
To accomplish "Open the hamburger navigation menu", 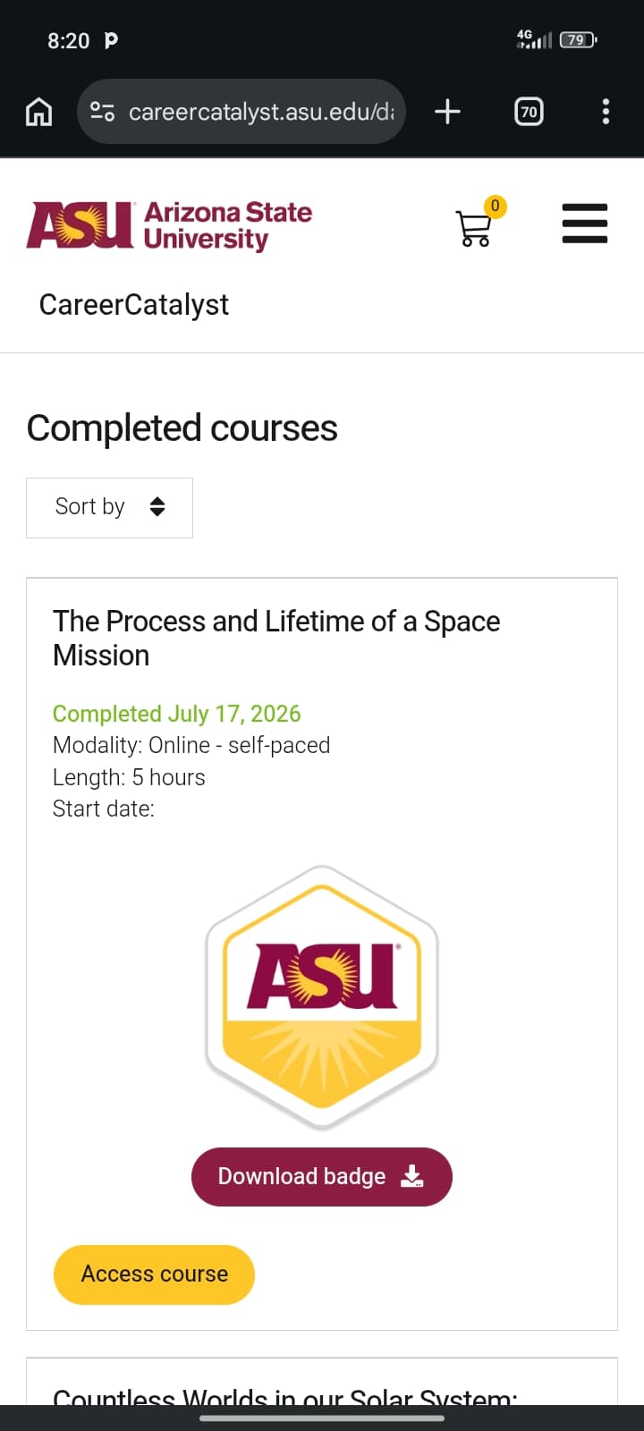I will (585, 224).
